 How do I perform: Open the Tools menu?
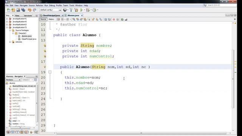click(x=71, y=5)
